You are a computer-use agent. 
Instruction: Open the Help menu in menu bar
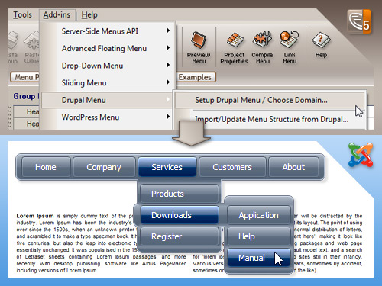click(x=89, y=14)
